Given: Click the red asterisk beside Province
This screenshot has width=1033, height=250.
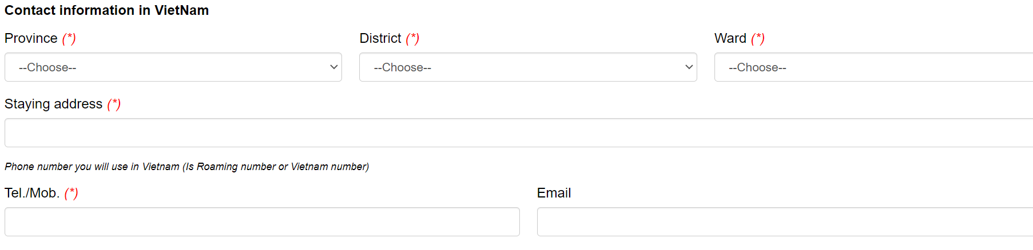Looking at the screenshot, I should click(x=69, y=38).
